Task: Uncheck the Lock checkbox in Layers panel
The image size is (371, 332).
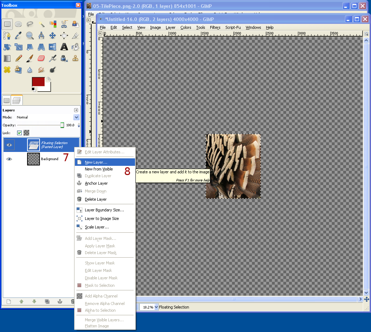Action: point(19,133)
